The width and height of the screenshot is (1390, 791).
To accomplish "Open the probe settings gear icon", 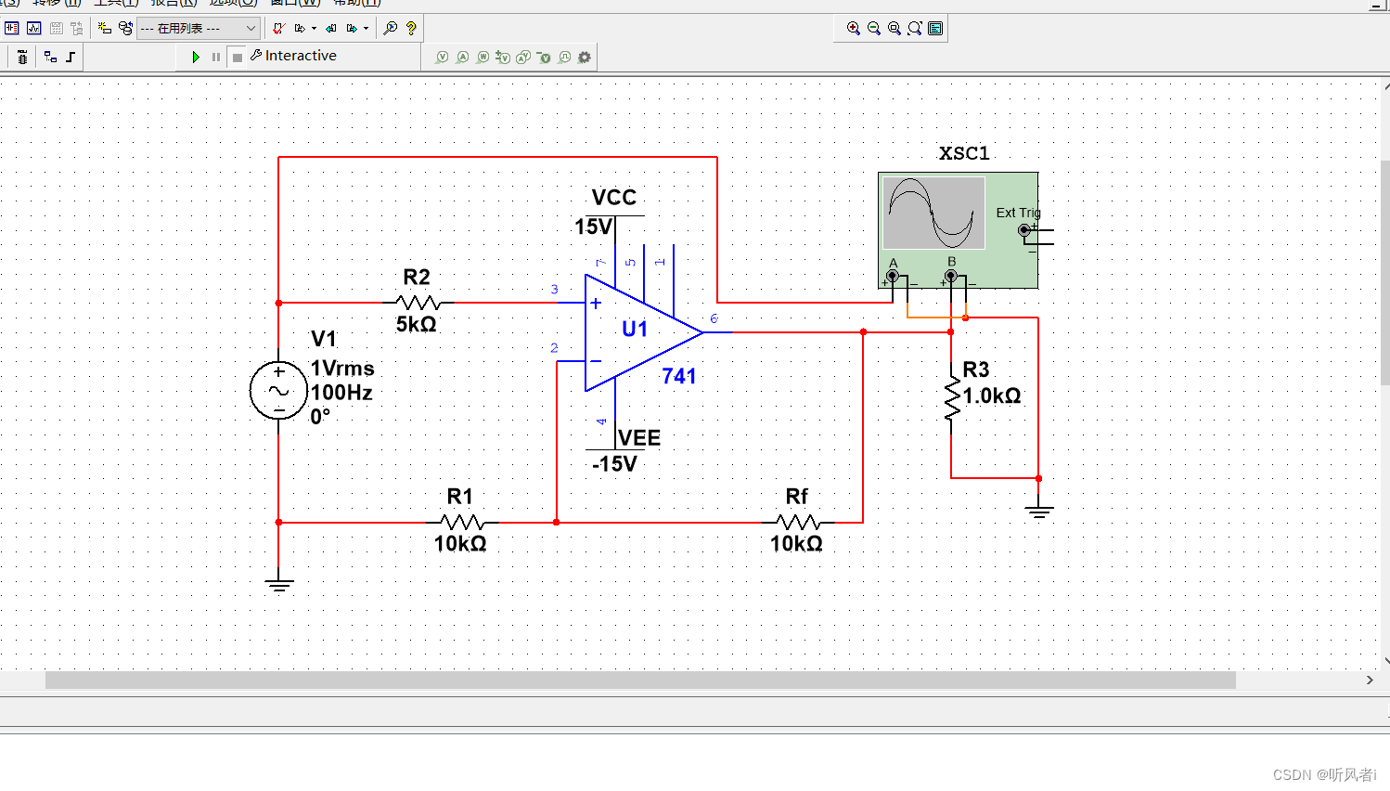I will pyautogui.click(x=585, y=58).
